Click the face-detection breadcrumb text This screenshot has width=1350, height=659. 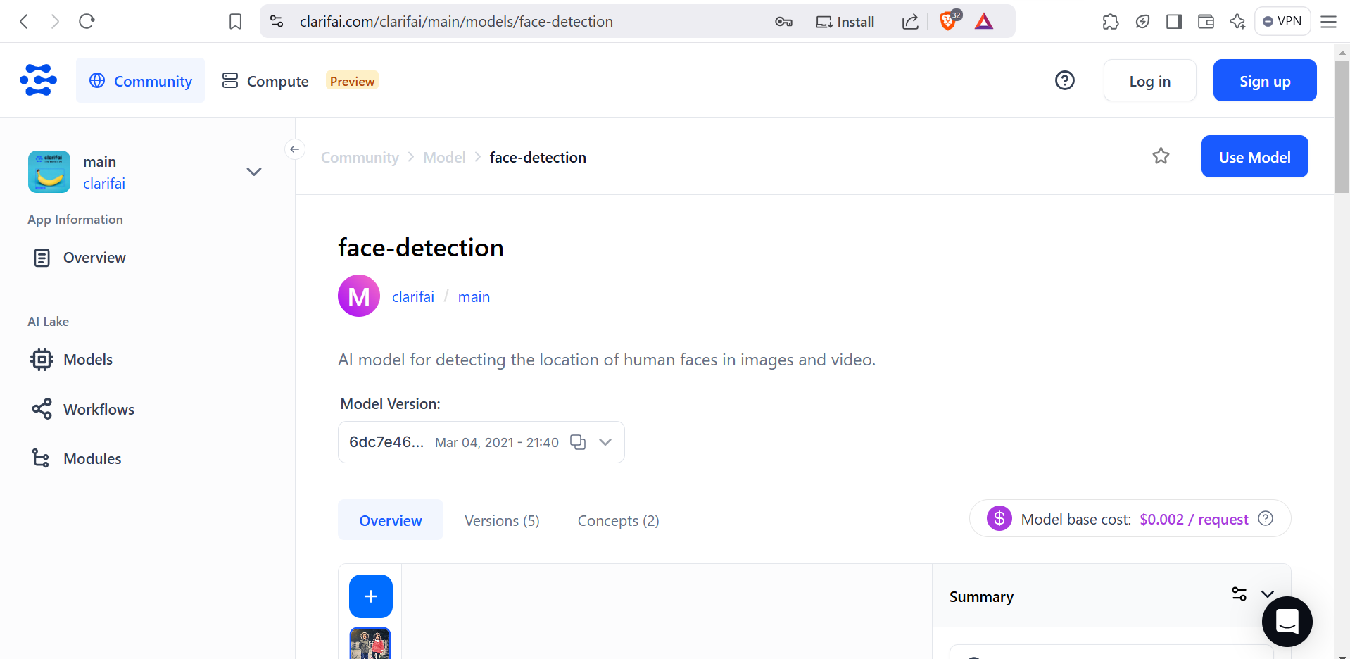coord(538,158)
